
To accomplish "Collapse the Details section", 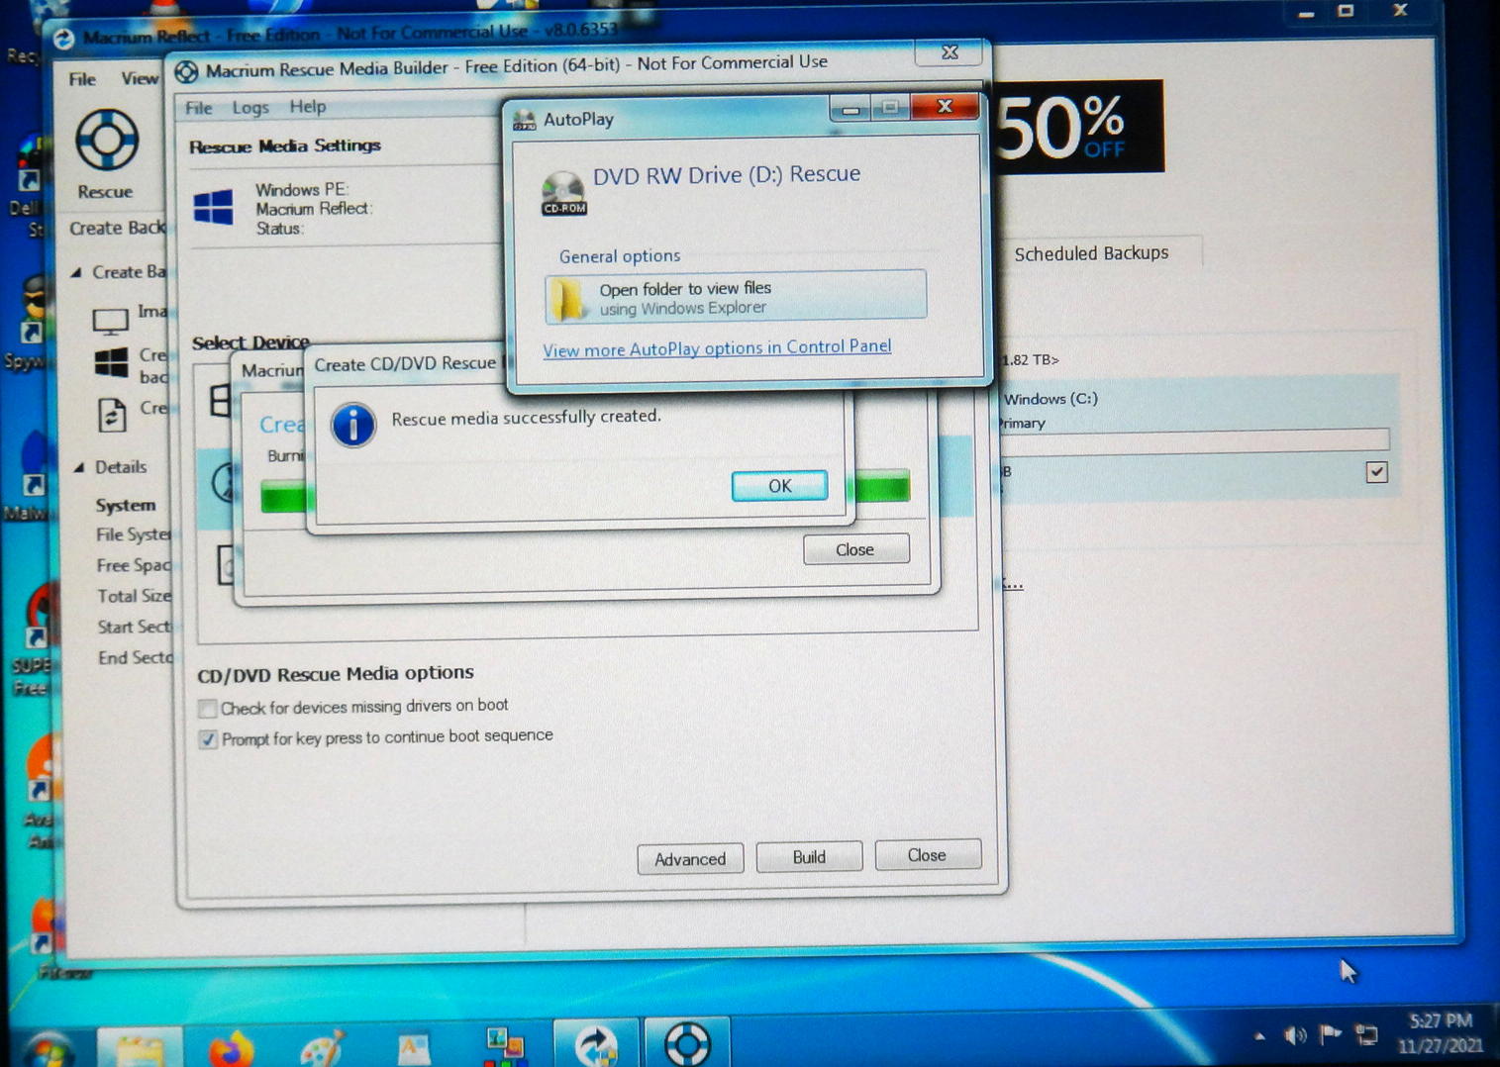I will tap(78, 467).
